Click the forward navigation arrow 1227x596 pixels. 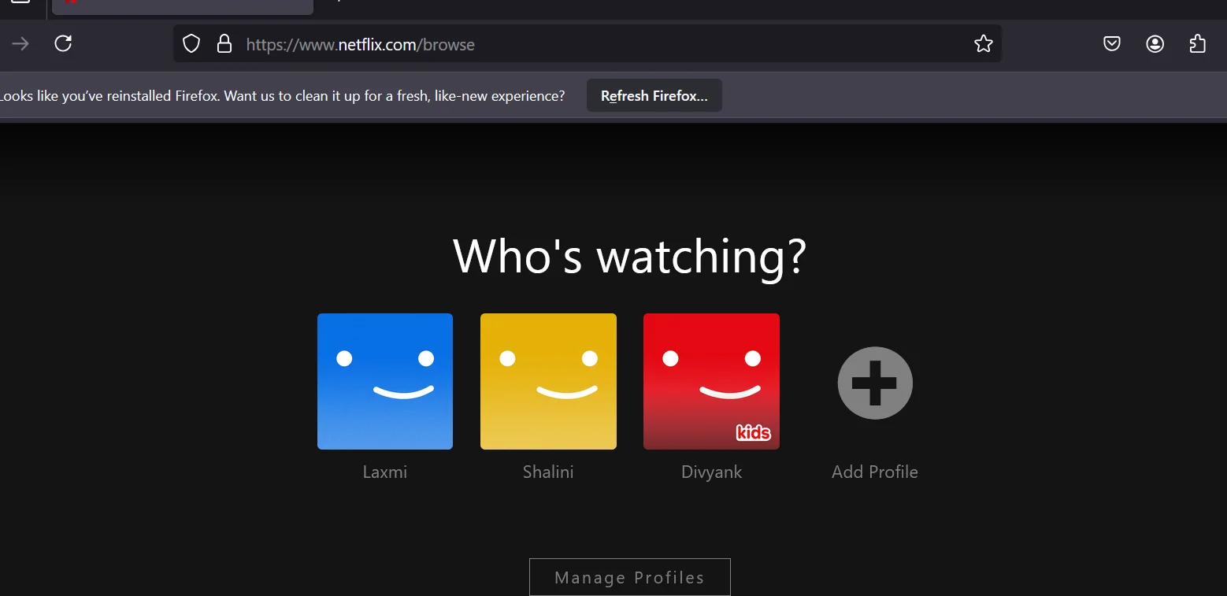click(20, 44)
